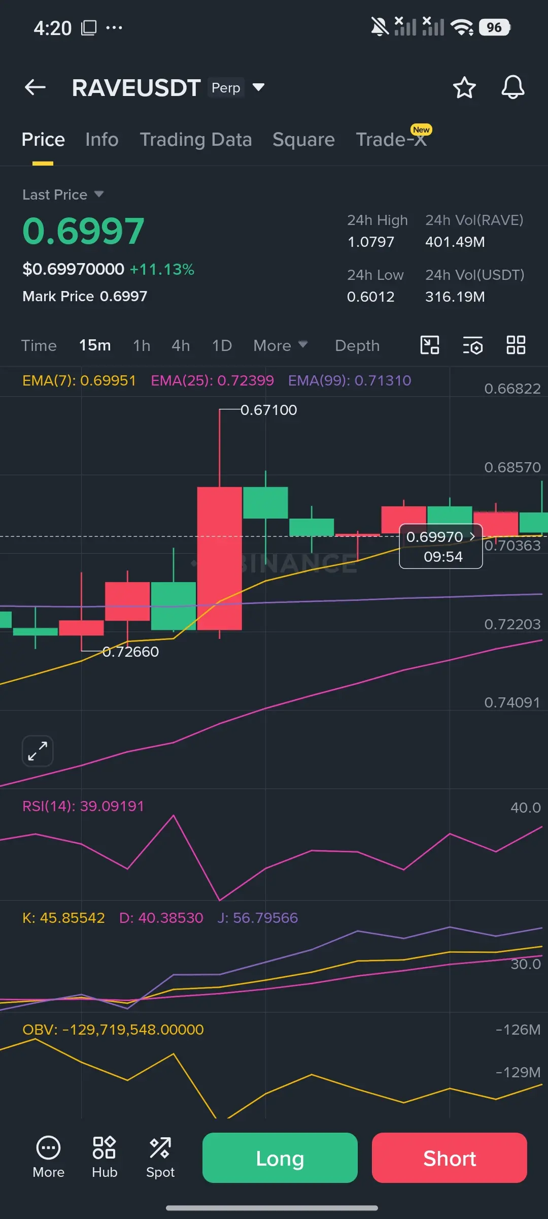Tap the Perp label badge
The image size is (548, 1219).
[x=226, y=87]
